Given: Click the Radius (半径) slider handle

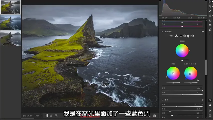Looking at the screenshot, I should click(x=170, y=111).
